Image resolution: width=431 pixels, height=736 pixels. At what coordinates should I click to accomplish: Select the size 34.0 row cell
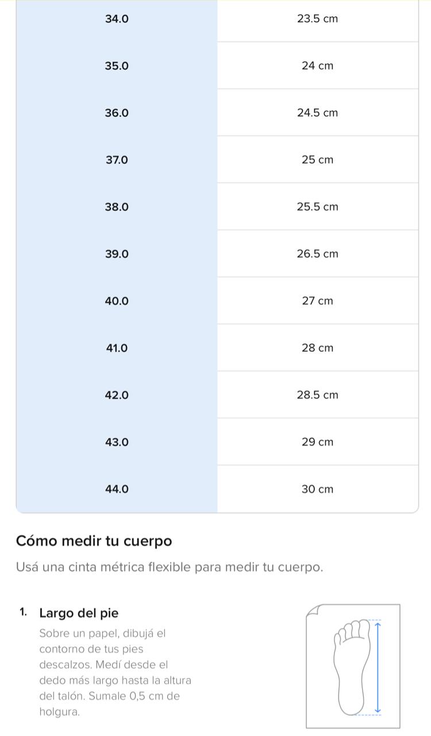coord(117,19)
